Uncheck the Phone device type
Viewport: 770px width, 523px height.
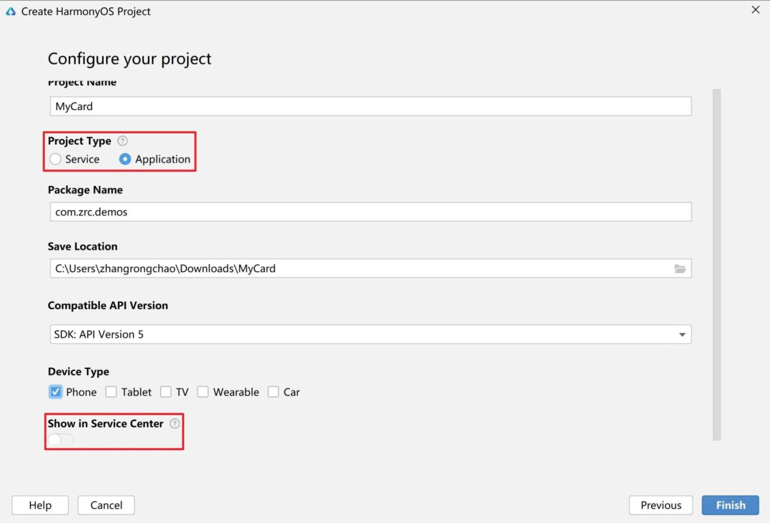[x=55, y=392]
